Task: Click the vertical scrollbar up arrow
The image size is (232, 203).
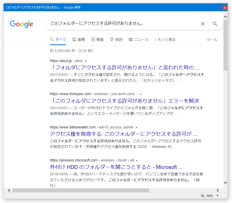Action: [225, 17]
